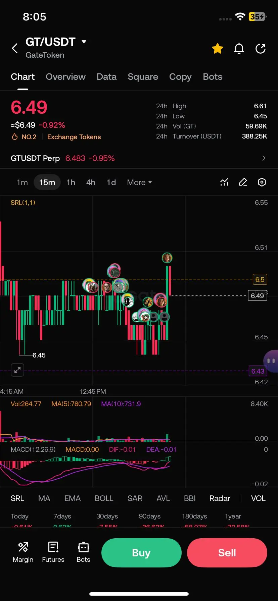The width and height of the screenshot is (278, 601).
Task: Tap the battery status indicator
Action: (257, 16)
